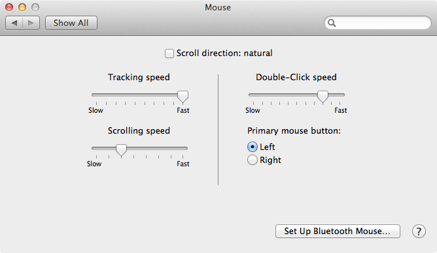Click in the search input field
Image resolution: width=437 pixels, height=253 pixels.
[x=382, y=23]
